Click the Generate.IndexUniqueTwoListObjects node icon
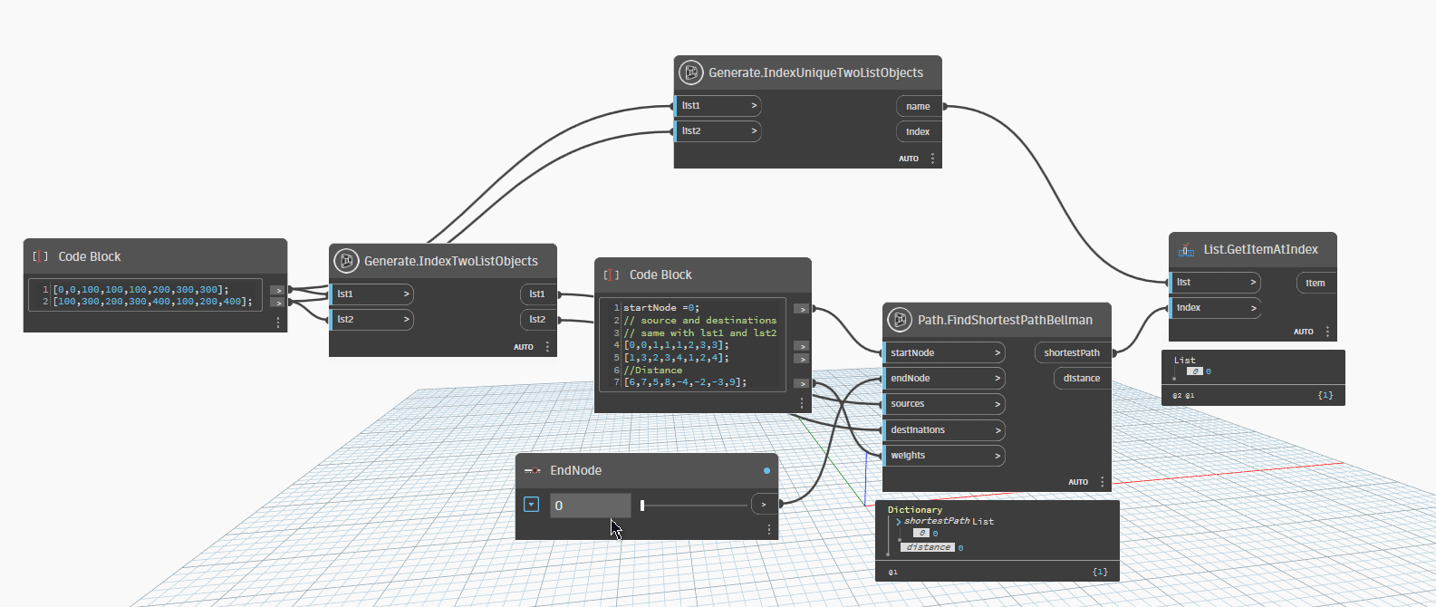The image size is (1436, 607). [691, 72]
